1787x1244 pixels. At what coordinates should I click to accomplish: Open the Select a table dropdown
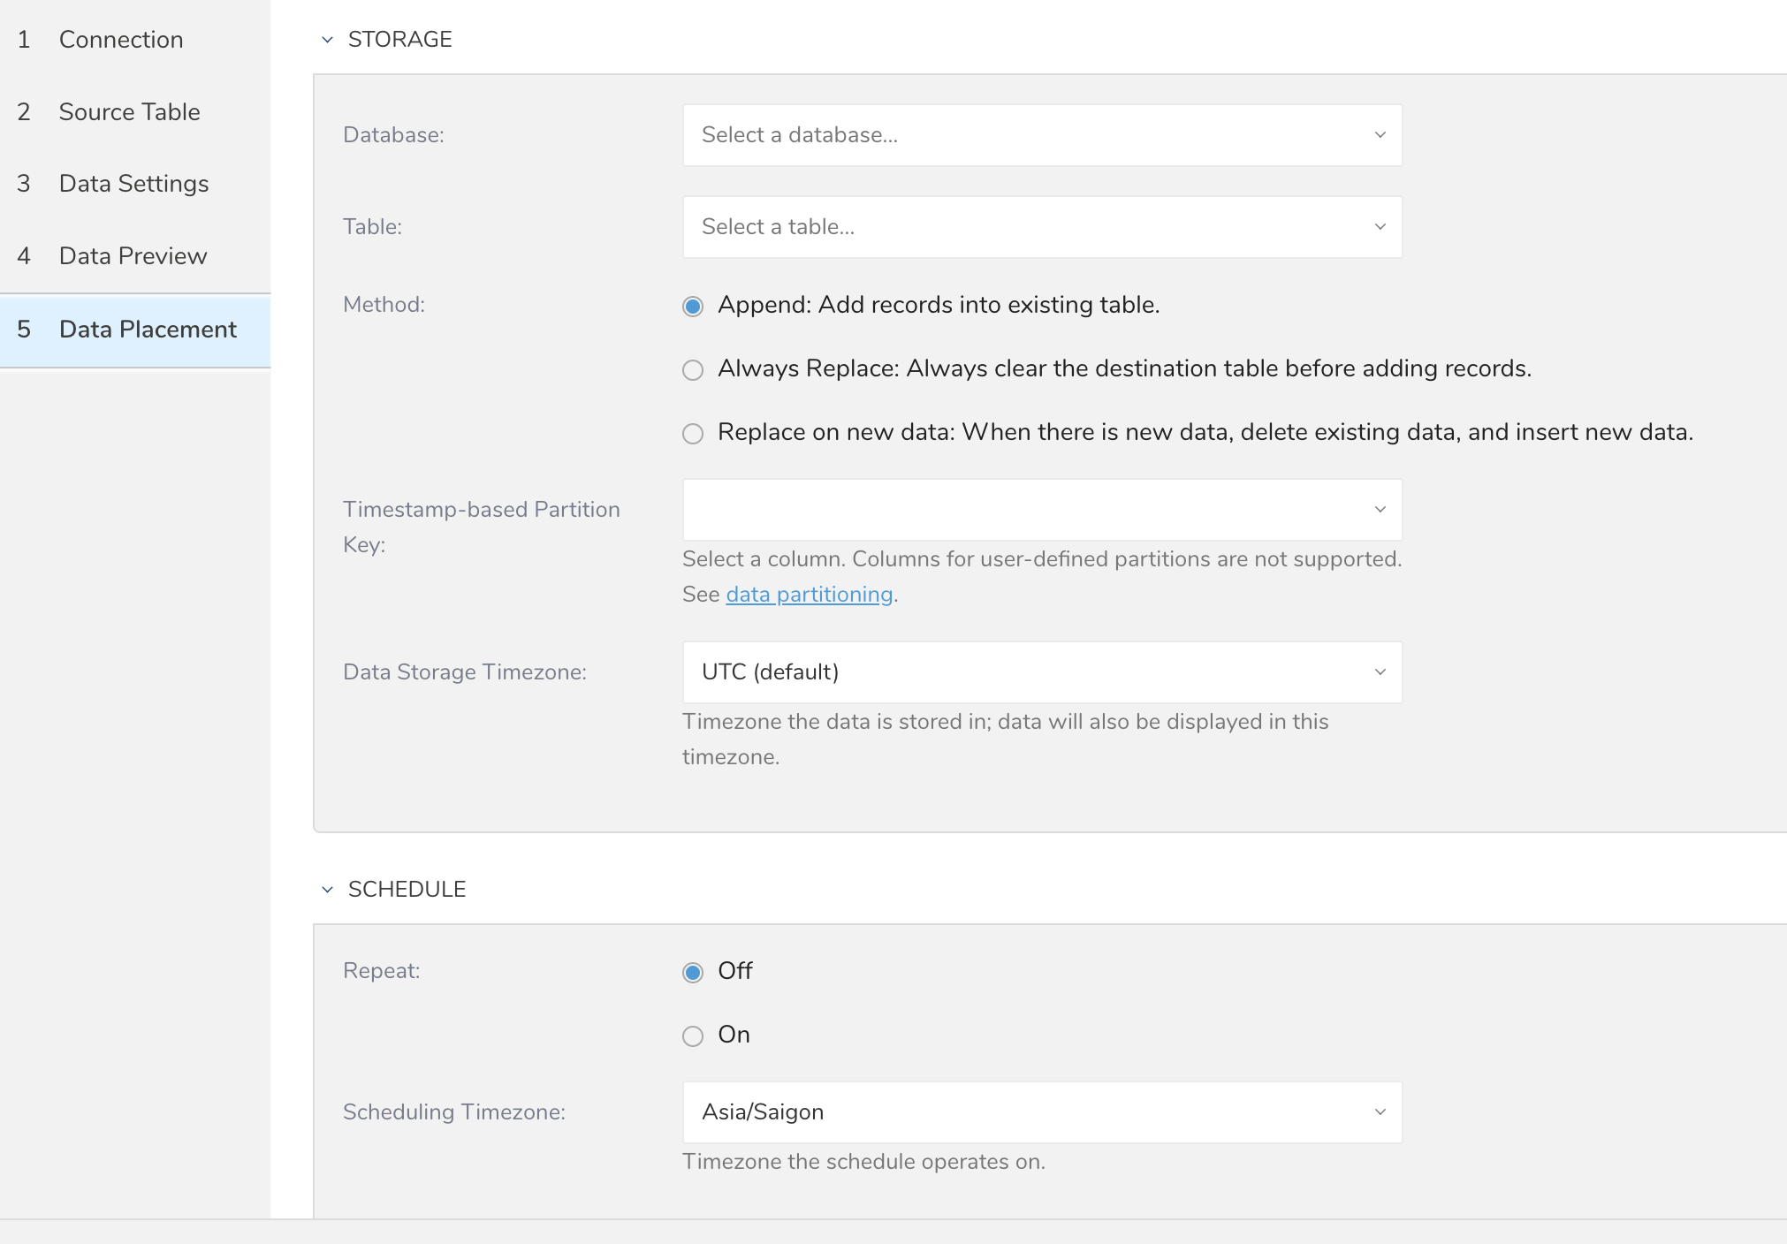pyautogui.click(x=1041, y=227)
